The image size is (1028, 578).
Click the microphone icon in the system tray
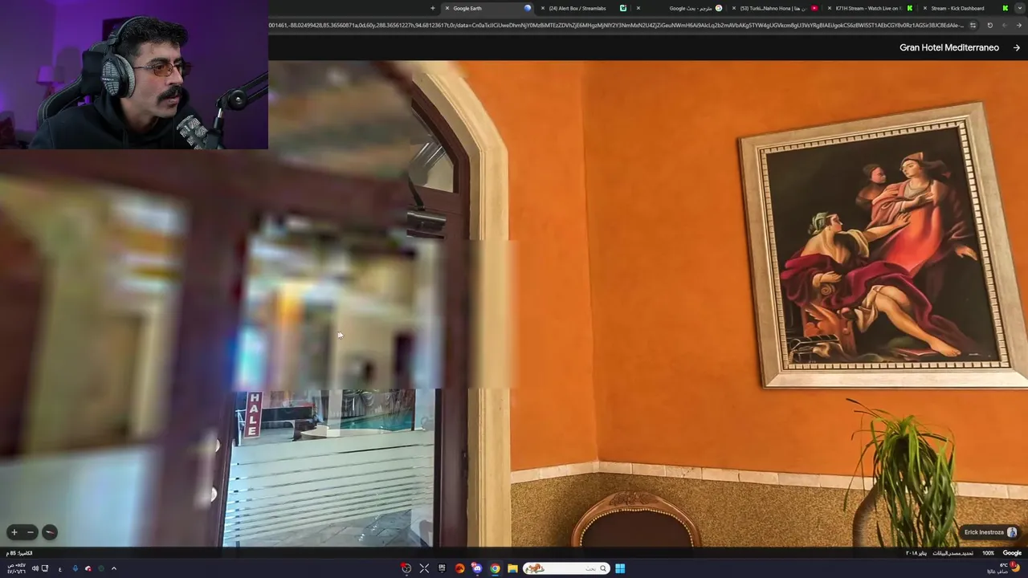(x=75, y=568)
